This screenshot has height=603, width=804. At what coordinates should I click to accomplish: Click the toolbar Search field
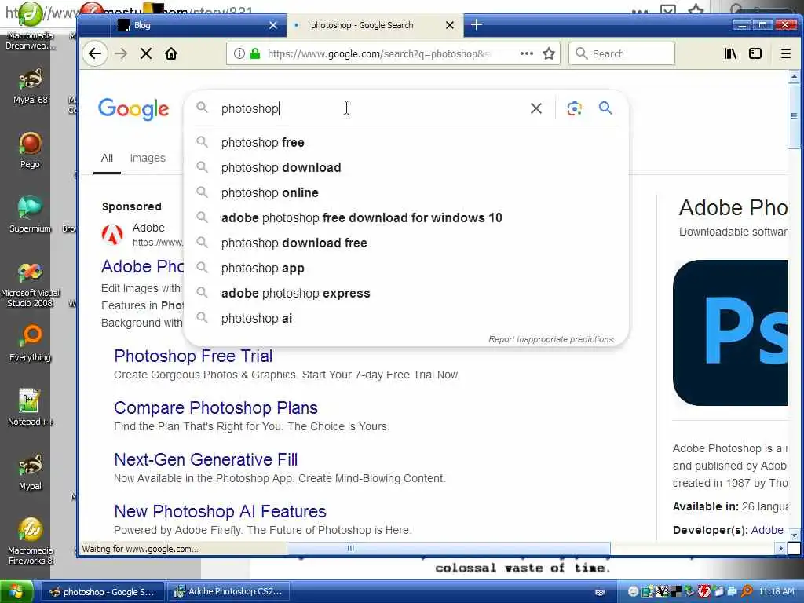point(622,53)
